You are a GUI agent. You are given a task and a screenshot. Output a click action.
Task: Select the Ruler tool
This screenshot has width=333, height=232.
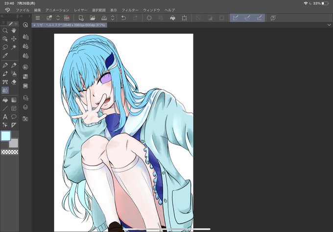coord(14,125)
